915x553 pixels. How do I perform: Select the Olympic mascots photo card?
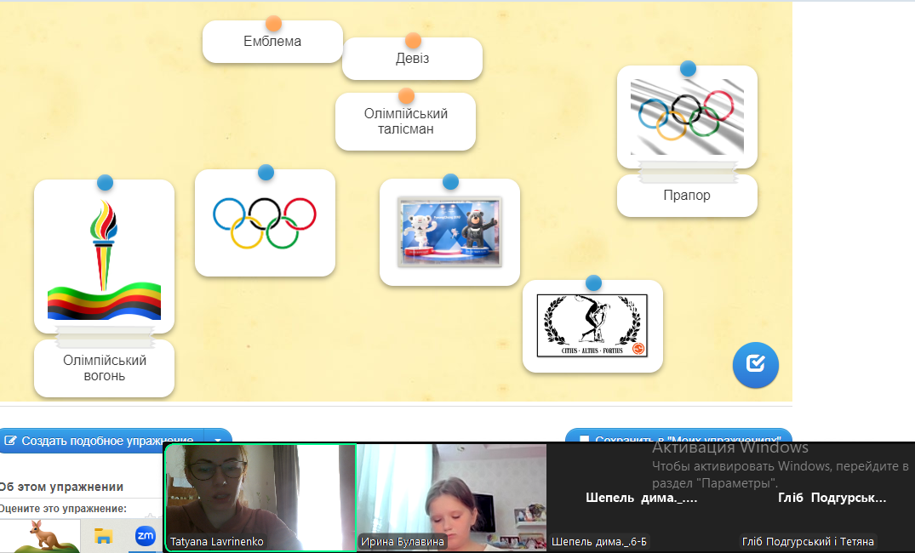pos(449,232)
